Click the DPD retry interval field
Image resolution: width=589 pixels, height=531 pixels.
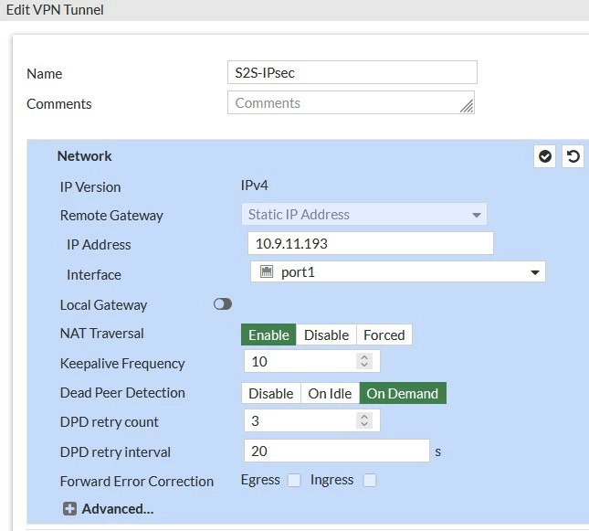tap(337, 451)
